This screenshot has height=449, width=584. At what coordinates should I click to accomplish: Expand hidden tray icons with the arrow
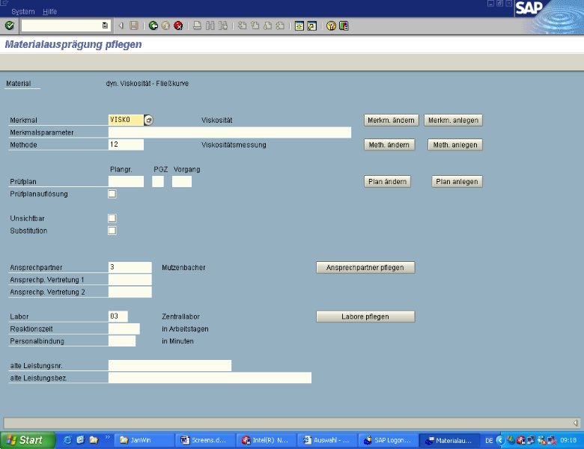[x=500, y=441]
